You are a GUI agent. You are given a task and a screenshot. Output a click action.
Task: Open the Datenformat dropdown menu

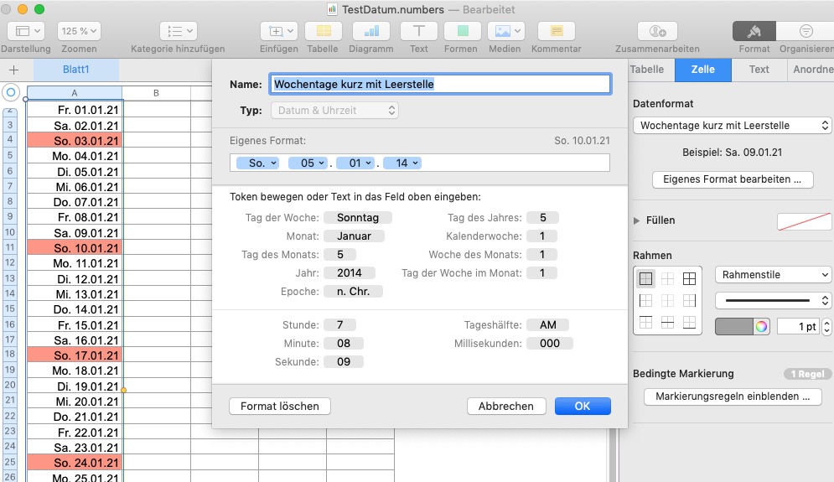732,126
